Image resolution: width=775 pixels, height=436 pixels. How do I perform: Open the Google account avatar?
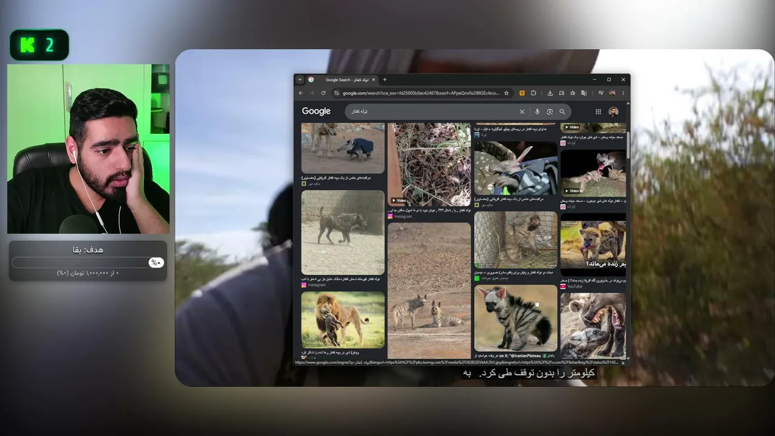pos(613,111)
